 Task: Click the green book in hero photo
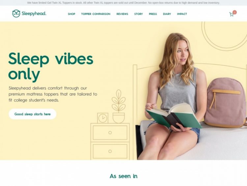pyautogui.click(x=174, y=116)
